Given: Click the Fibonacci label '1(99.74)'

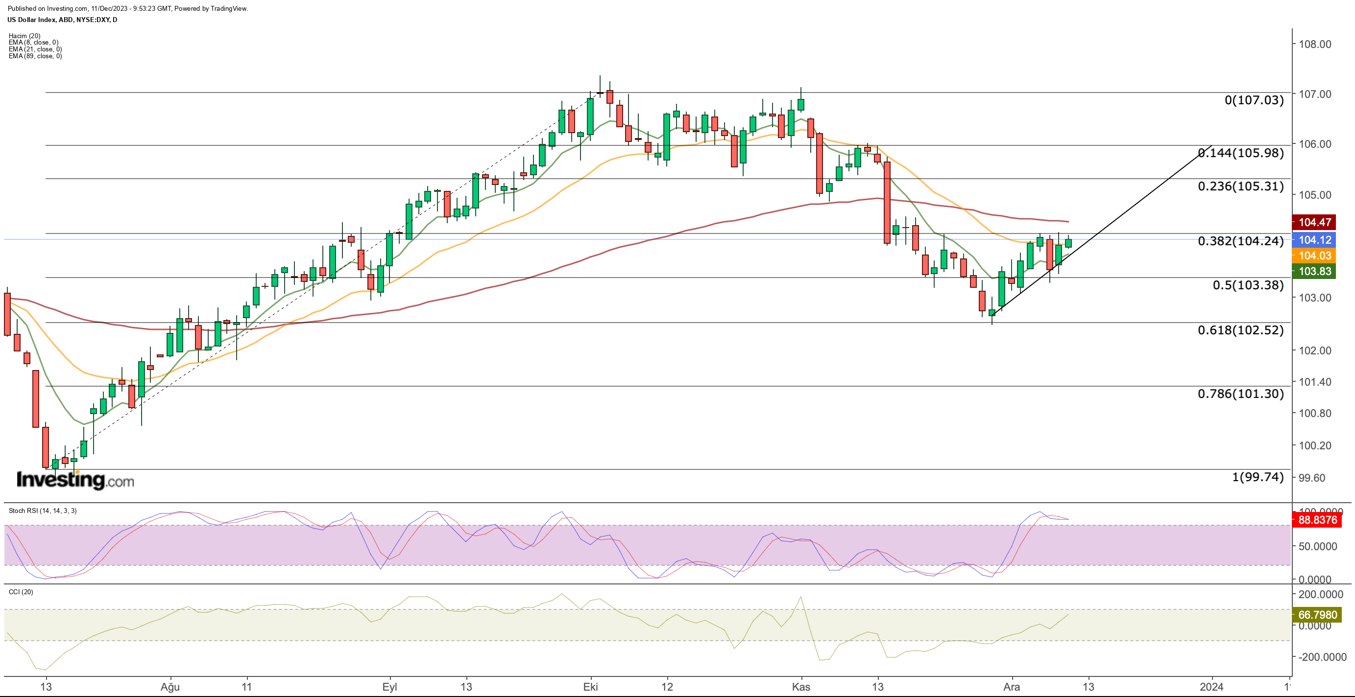Looking at the screenshot, I should point(1258,477).
